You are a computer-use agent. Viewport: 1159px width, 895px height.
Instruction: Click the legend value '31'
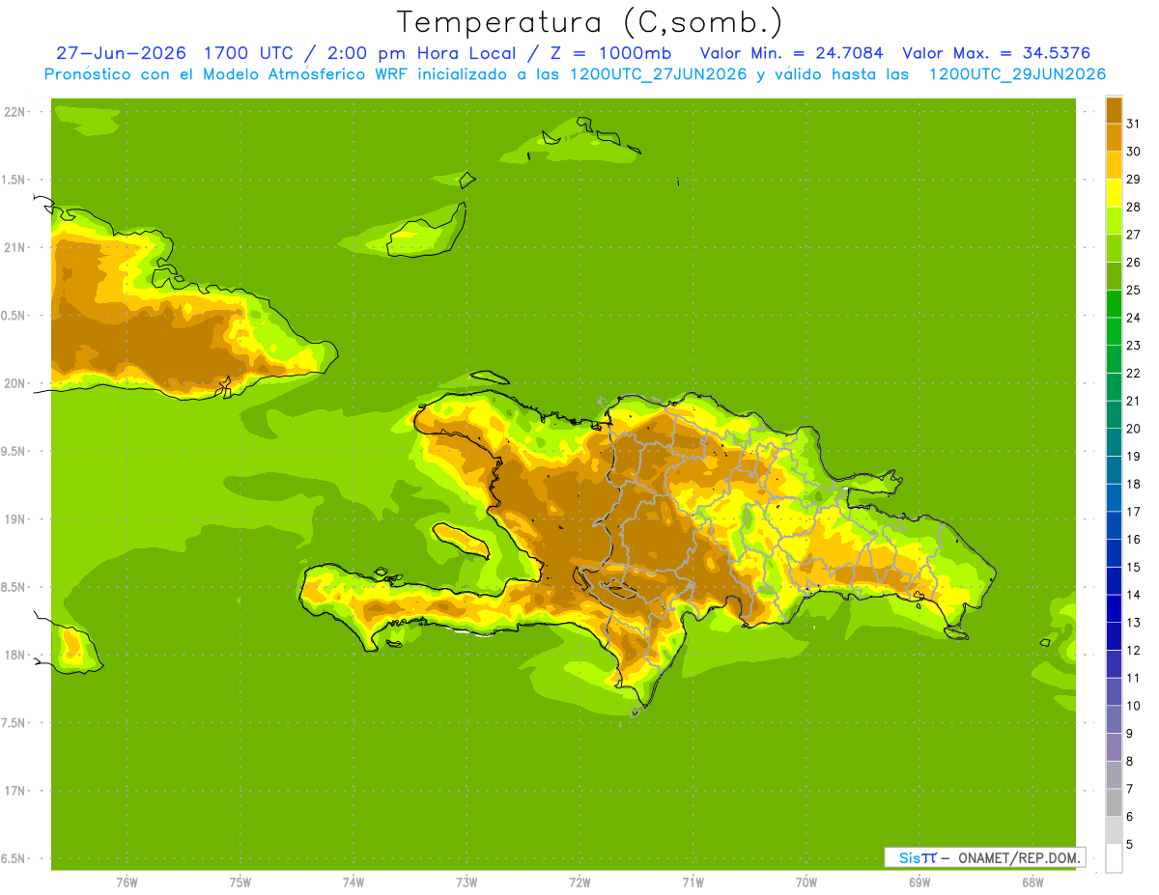click(x=1133, y=124)
